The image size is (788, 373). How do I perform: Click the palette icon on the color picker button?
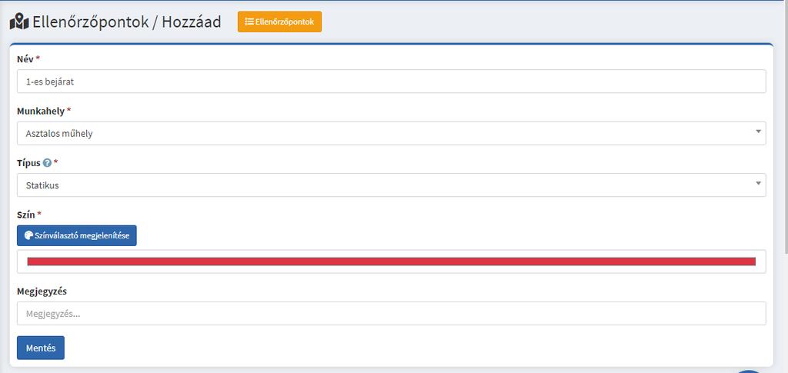[x=28, y=235]
